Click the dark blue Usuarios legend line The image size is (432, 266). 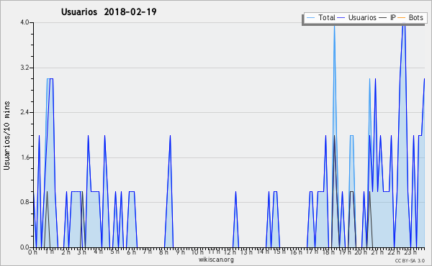[x=341, y=18]
